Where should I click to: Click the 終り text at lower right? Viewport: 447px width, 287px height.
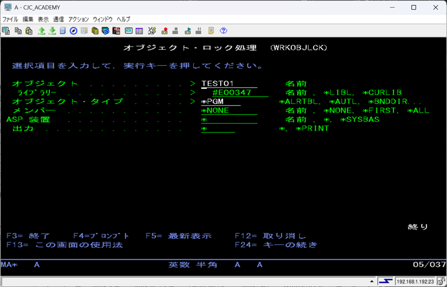(x=418, y=227)
